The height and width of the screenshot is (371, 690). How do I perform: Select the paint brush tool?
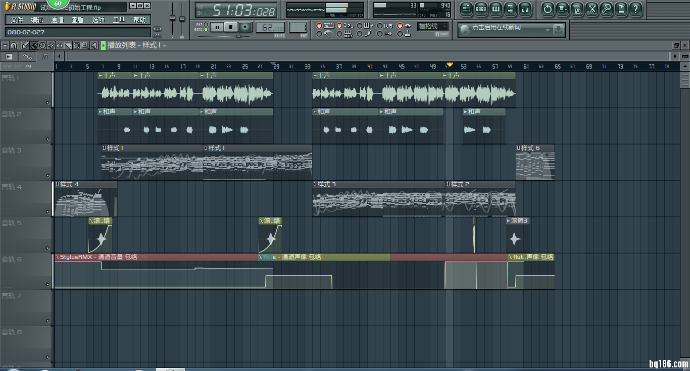pyautogui.click(x=34, y=45)
